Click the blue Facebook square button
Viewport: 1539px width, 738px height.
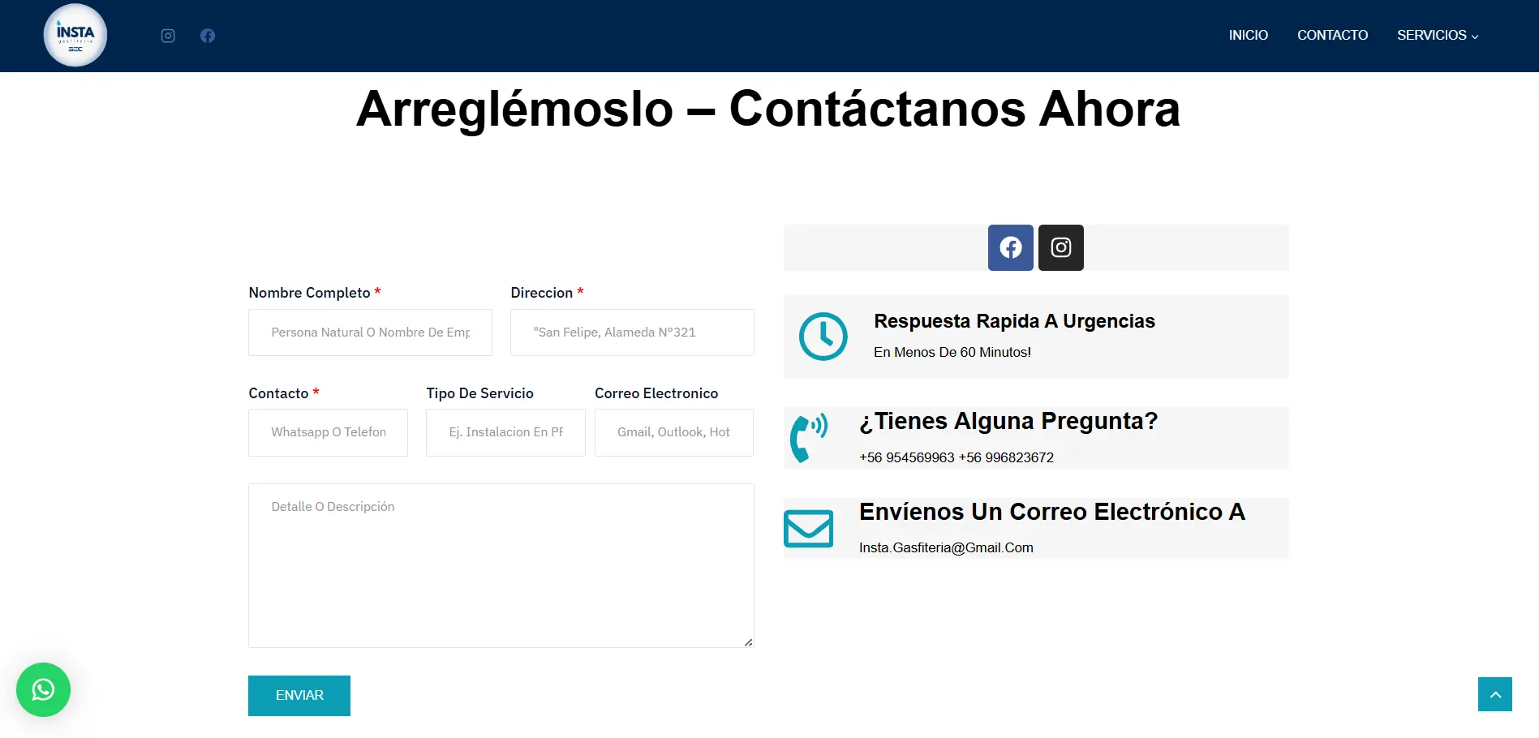point(1010,247)
